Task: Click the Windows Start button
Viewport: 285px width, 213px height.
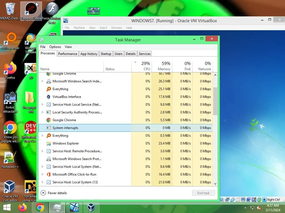Action: [x=7, y=207]
